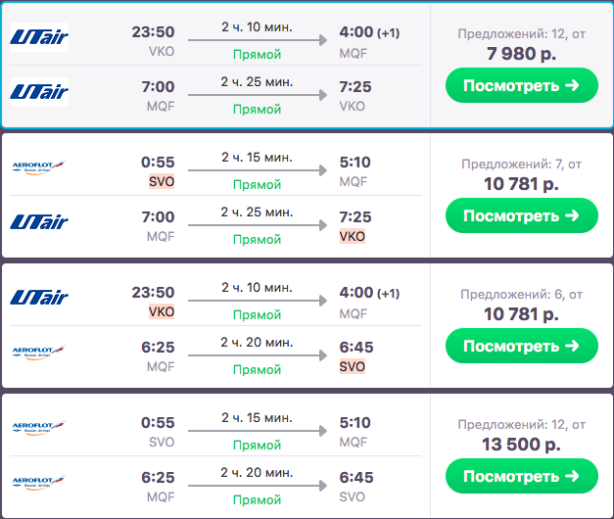Select highlighted VKO arrival code in 7-offers card
This screenshot has width=614, height=519.
(x=352, y=236)
